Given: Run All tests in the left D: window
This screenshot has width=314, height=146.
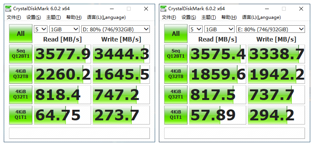Looking at the screenshot, I should coord(21,34).
